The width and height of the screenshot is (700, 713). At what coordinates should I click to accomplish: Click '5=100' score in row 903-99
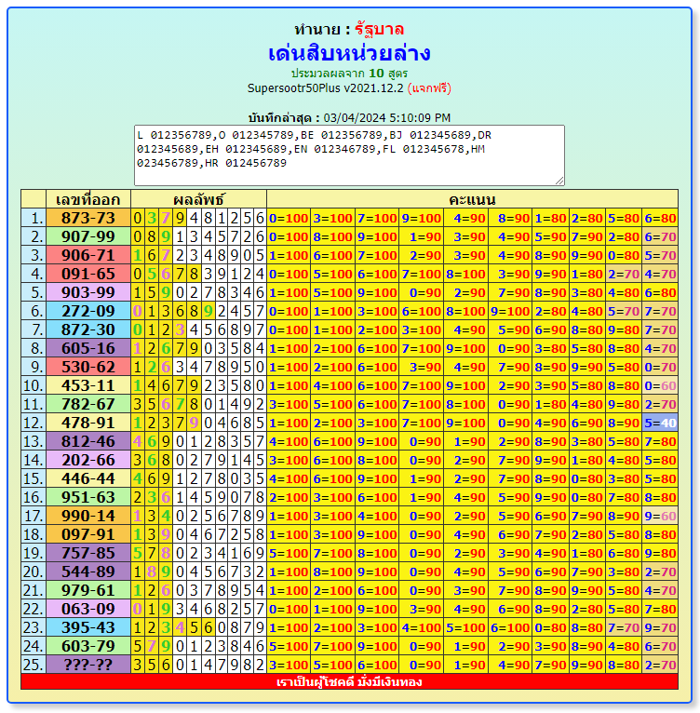[333, 293]
